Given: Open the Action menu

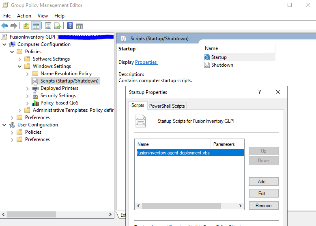Looking at the screenshot, I should coord(24,16).
